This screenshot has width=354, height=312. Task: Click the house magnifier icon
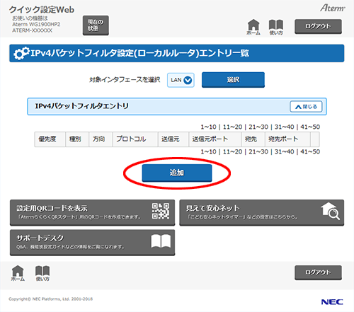pyautogui.click(x=331, y=212)
